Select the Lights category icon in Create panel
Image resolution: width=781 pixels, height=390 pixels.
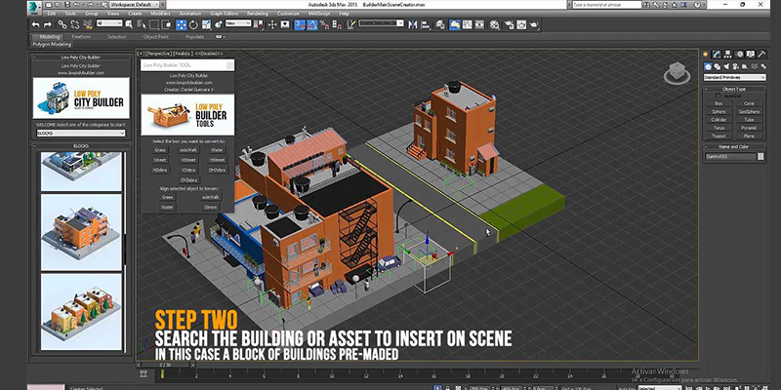[726, 66]
